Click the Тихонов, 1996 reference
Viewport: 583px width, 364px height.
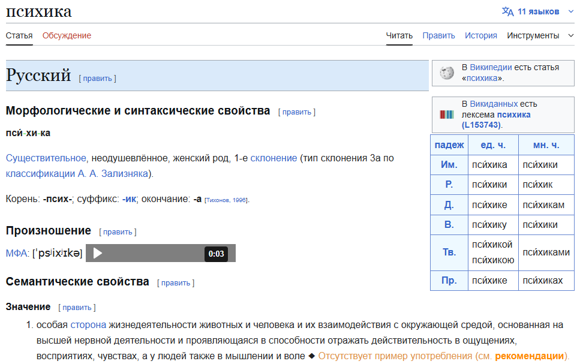[226, 200]
